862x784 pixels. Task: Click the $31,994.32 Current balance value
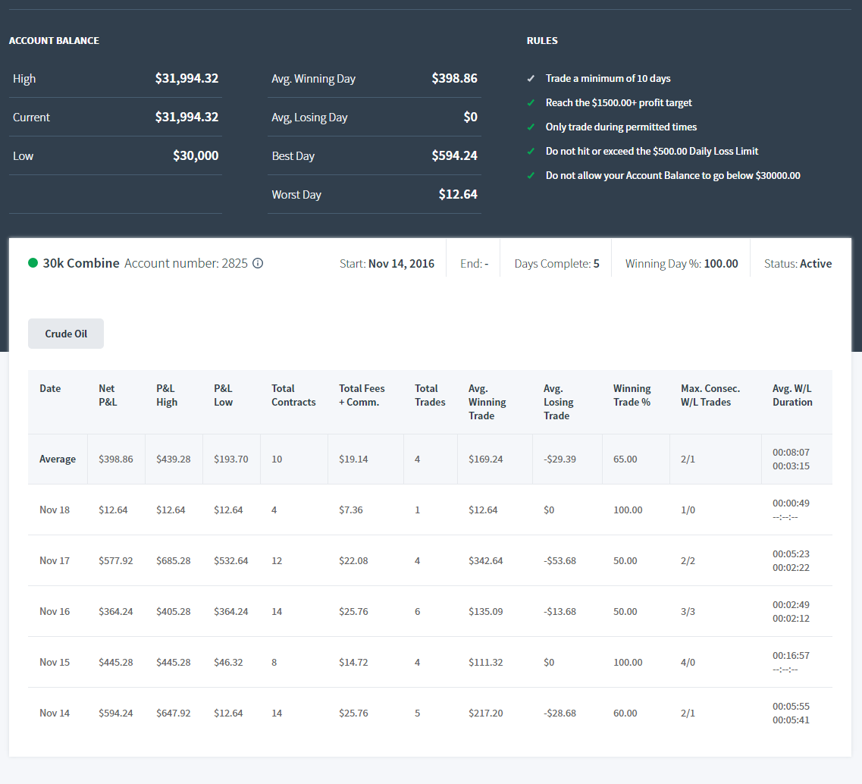point(187,117)
